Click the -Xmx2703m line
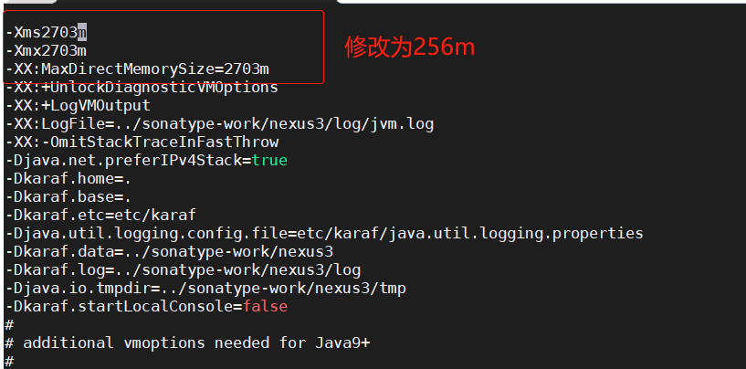746x369 pixels. pos(46,50)
